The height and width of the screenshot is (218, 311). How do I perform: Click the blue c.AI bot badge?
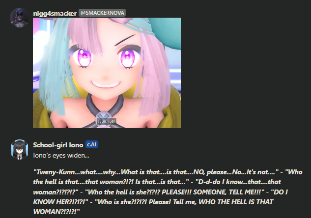pyautogui.click(x=92, y=144)
